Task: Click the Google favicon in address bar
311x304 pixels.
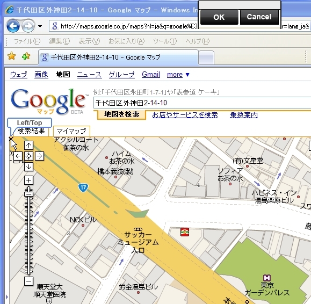Action: click(55, 26)
